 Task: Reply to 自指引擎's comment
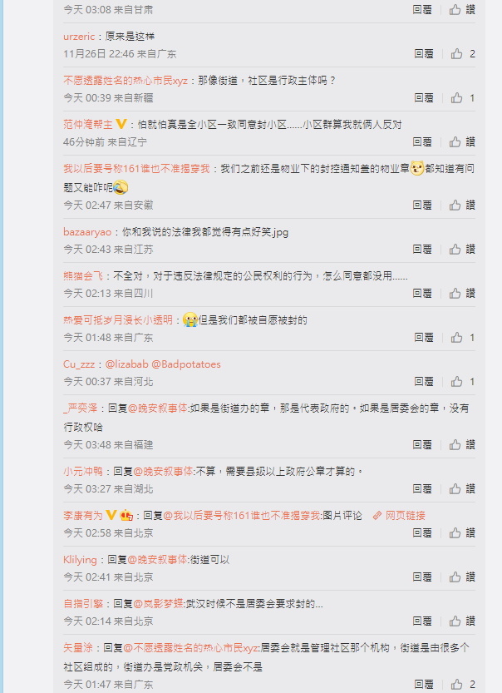tap(422, 621)
